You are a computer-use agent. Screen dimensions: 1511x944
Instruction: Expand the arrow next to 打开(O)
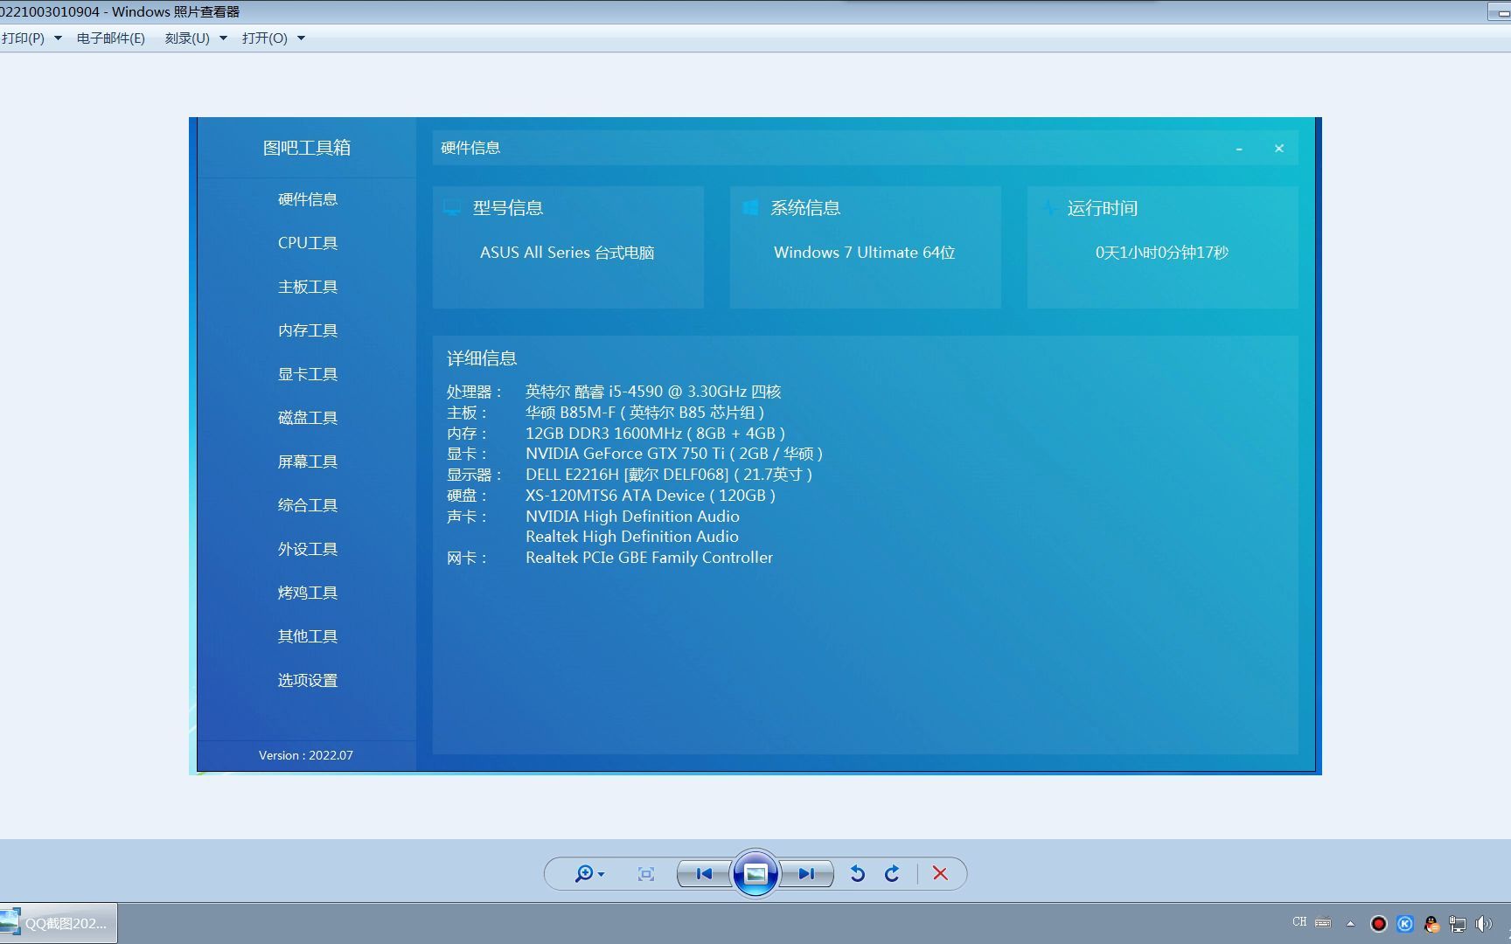301,38
